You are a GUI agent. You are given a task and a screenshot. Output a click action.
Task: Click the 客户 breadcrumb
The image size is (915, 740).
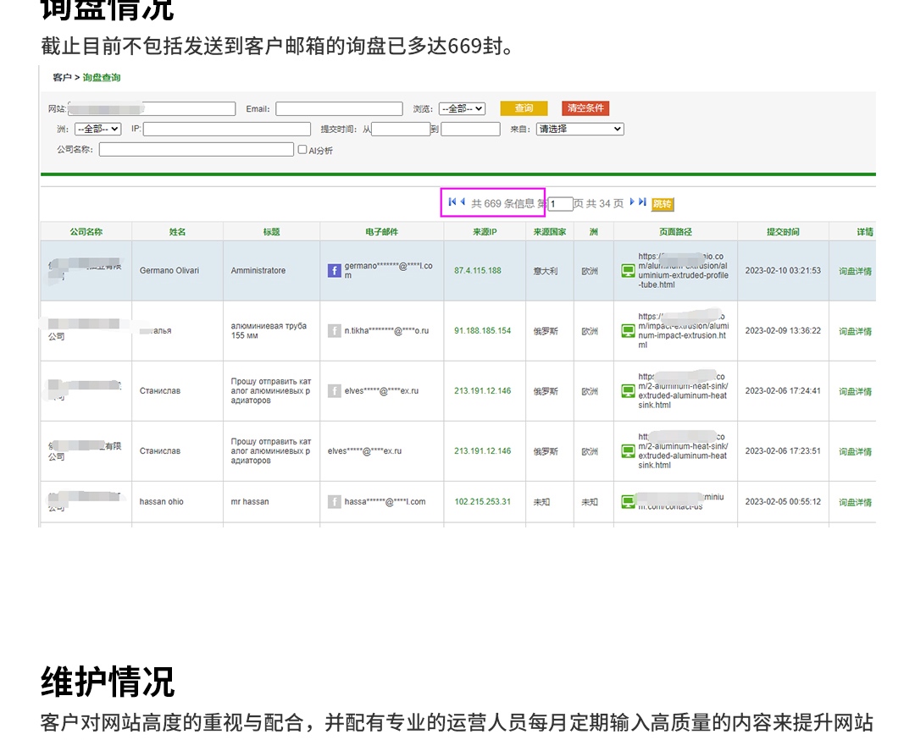62,78
